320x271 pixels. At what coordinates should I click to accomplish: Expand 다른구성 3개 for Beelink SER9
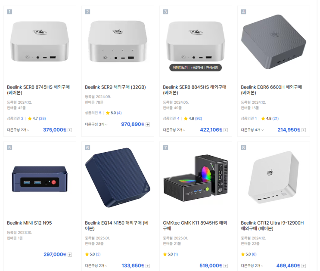[96, 124]
